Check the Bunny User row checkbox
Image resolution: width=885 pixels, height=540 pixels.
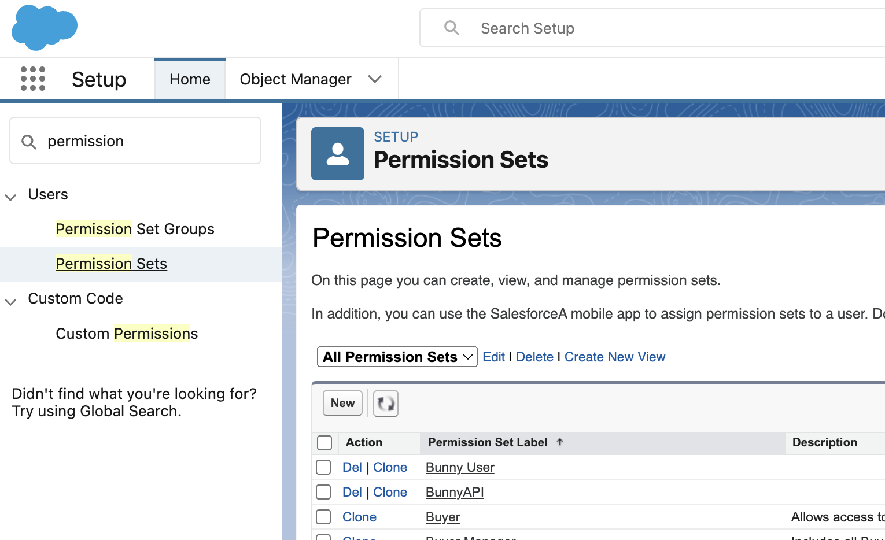[323, 467]
